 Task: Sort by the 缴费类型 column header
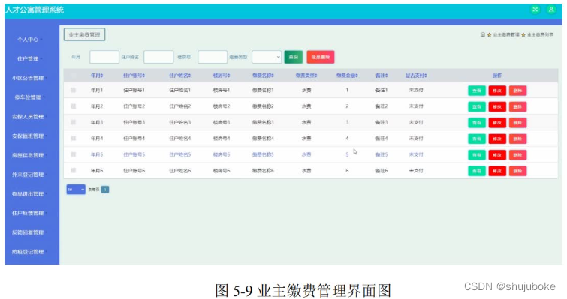click(x=306, y=76)
